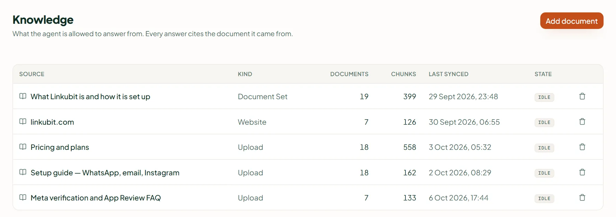Screen dimensions: 616x217
Task: Click sync date '2 Oct 2026, 08:29'
Action: coord(460,173)
